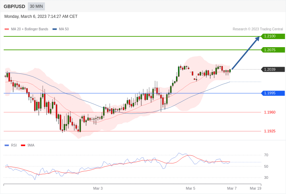The width and height of the screenshot is (286, 194).
Task: Click the Mar 19 date axis label
Action: click(x=255, y=188)
